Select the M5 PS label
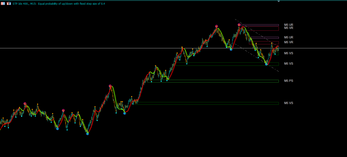 pos(288,81)
